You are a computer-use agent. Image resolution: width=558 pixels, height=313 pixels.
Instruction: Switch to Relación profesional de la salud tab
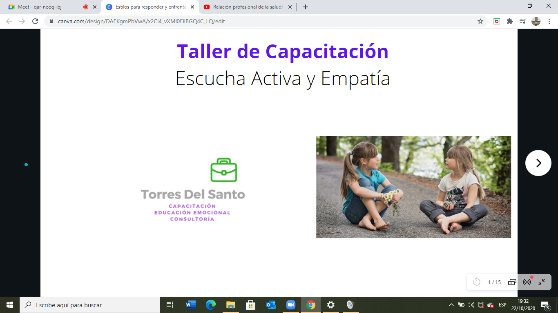coord(248,7)
